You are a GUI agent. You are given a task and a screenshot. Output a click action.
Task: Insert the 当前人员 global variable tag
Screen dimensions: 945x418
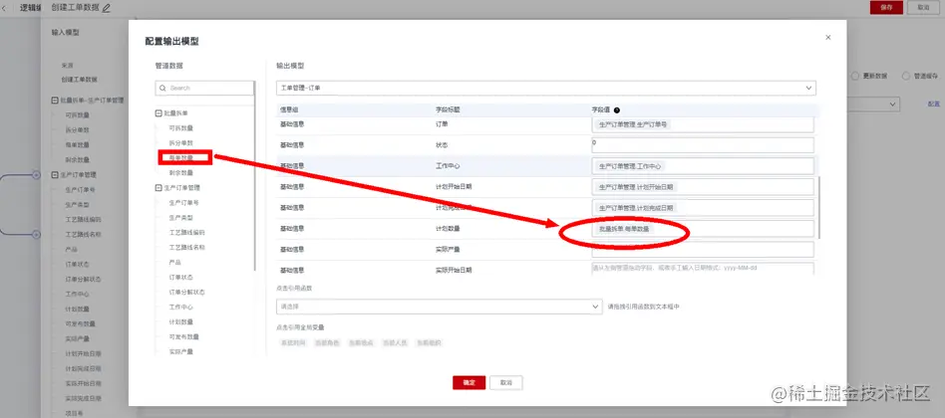(x=396, y=342)
